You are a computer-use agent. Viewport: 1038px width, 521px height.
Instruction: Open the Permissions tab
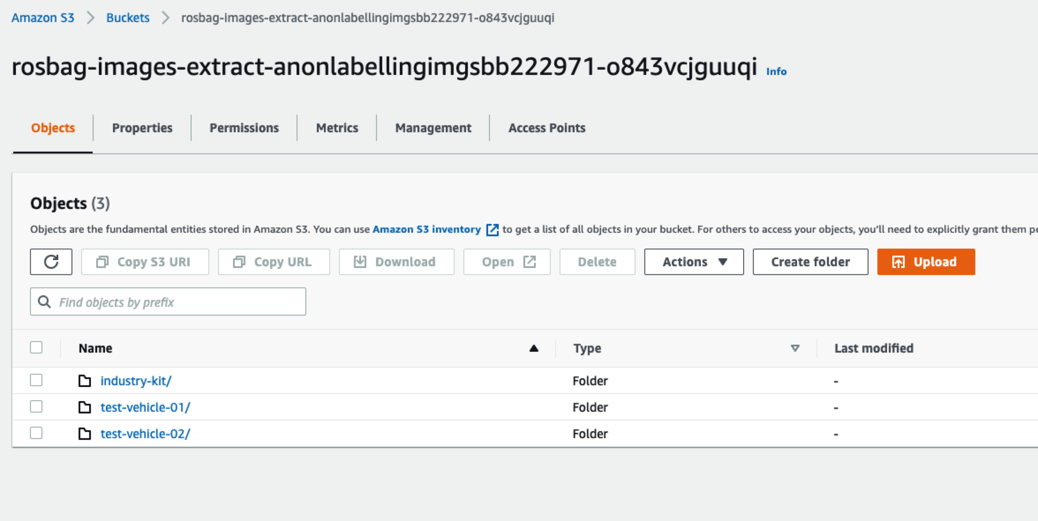coord(244,128)
